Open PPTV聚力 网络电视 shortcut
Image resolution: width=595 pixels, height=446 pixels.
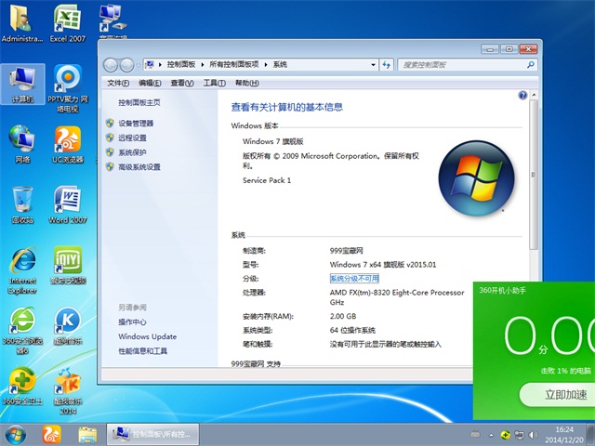click(x=68, y=88)
